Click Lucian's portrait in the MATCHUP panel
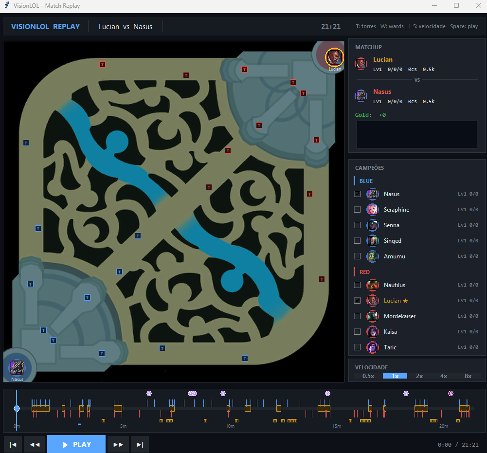The height and width of the screenshot is (453, 487). pos(361,63)
